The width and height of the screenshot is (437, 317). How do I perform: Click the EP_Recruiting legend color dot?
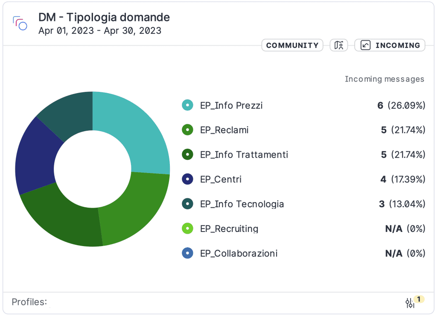pyautogui.click(x=188, y=228)
